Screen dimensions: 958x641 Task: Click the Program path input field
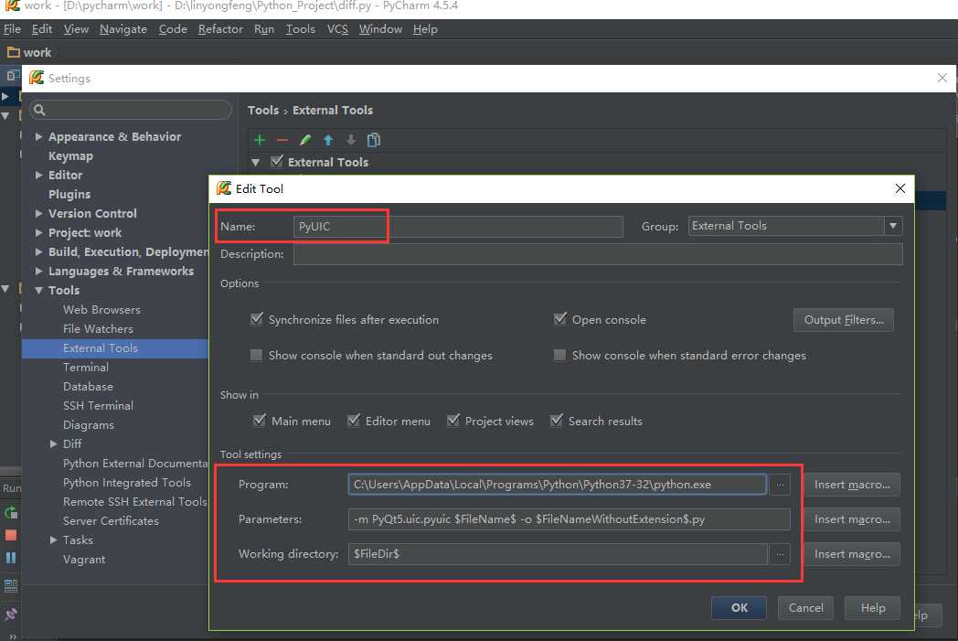tap(557, 485)
